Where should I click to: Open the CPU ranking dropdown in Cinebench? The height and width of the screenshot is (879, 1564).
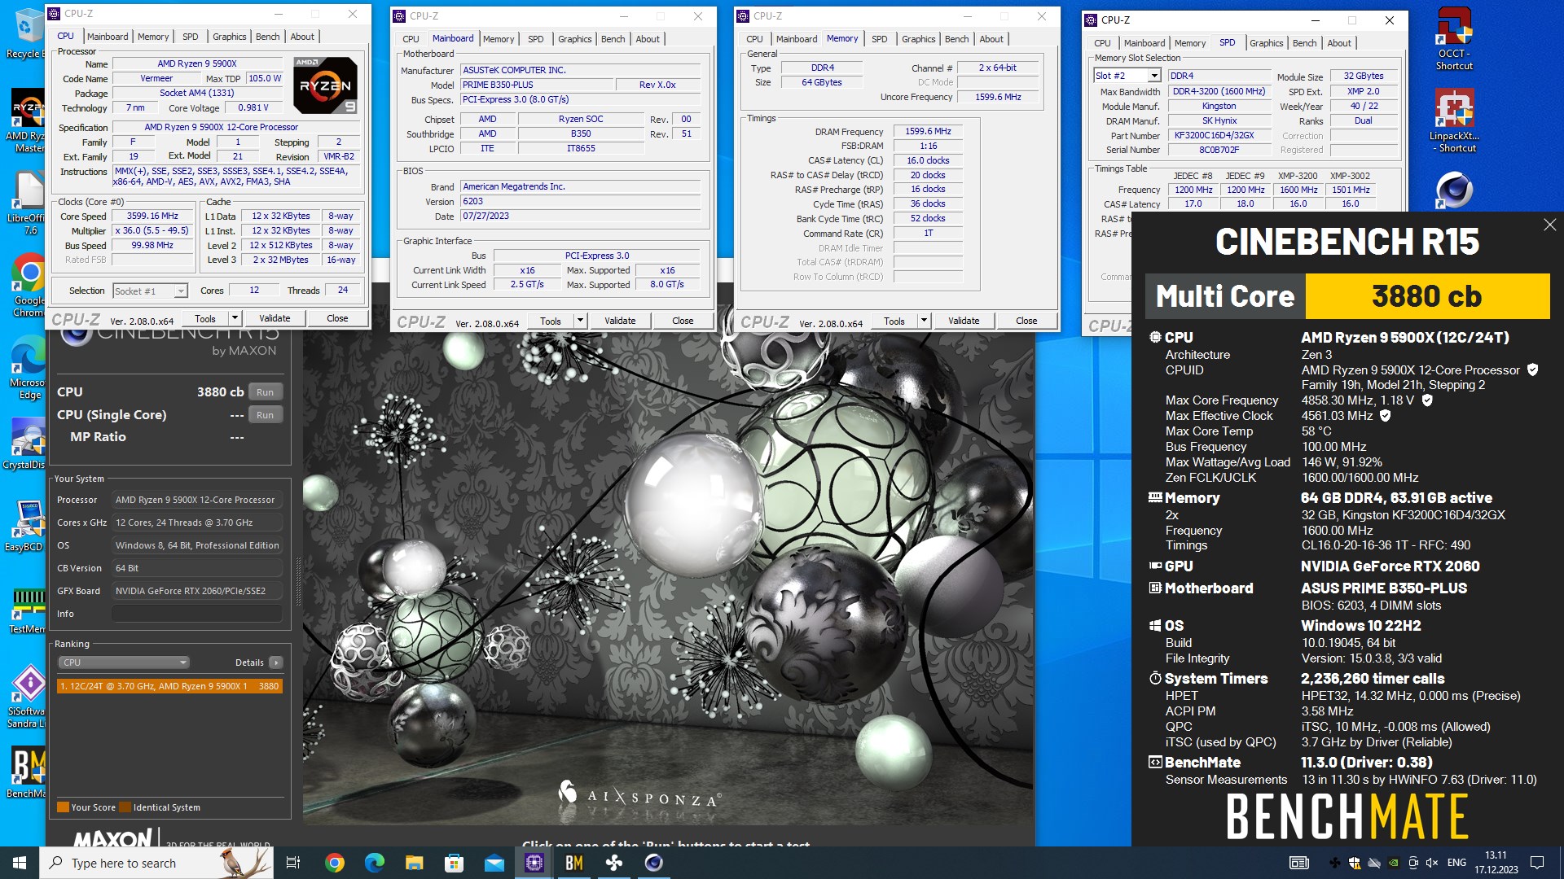(123, 663)
